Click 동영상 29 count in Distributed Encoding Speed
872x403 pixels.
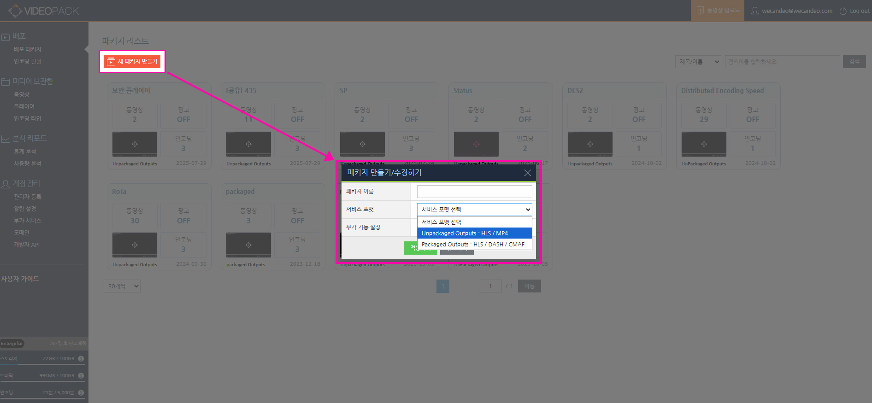tap(704, 115)
